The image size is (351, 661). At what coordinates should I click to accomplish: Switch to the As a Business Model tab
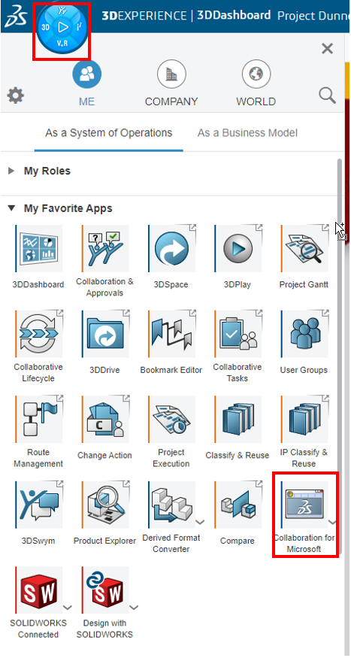pyautogui.click(x=247, y=133)
